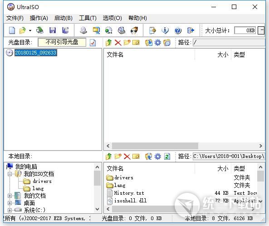Expand the 我的文档 tree node
Screen dimensions: 269x226
click(x=10, y=196)
